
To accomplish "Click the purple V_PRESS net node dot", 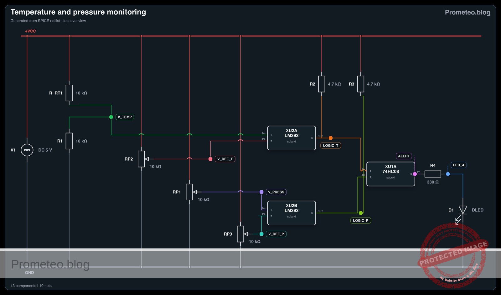I will pos(261,192).
